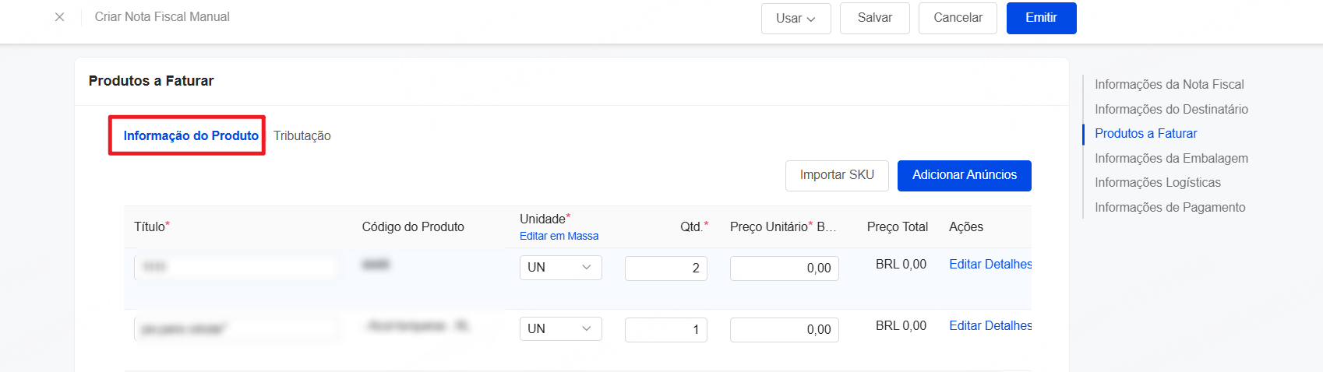Click the Cancelar button
Viewport: 1323px width, 372px height.
[958, 18]
